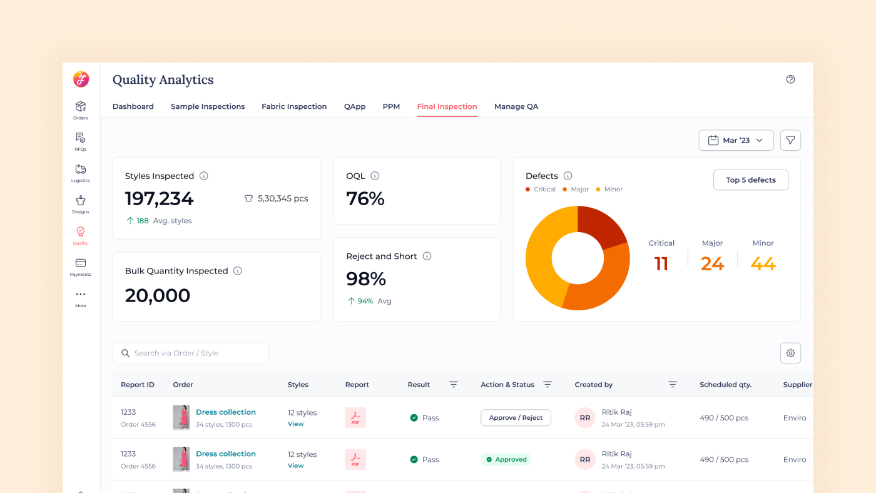Click Approve / Reject in first row
Screen dimensions: 876x493
point(516,418)
